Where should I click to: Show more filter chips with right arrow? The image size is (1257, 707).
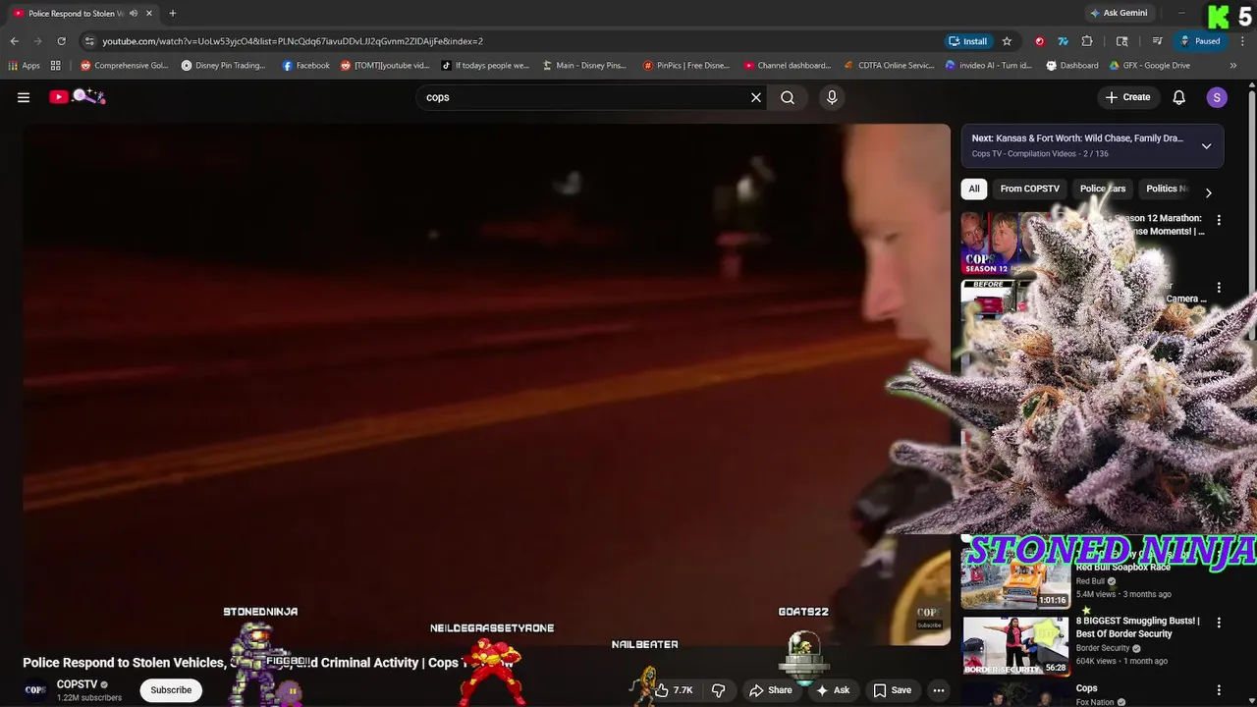[x=1208, y=192]
